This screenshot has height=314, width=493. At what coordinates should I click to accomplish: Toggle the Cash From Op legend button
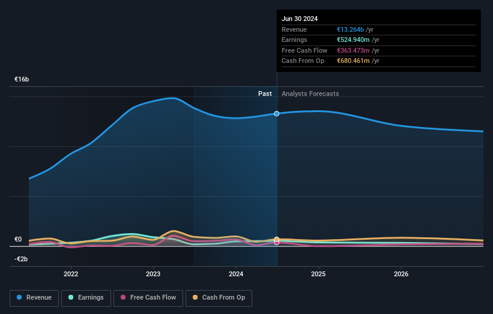tap(219, 298)
